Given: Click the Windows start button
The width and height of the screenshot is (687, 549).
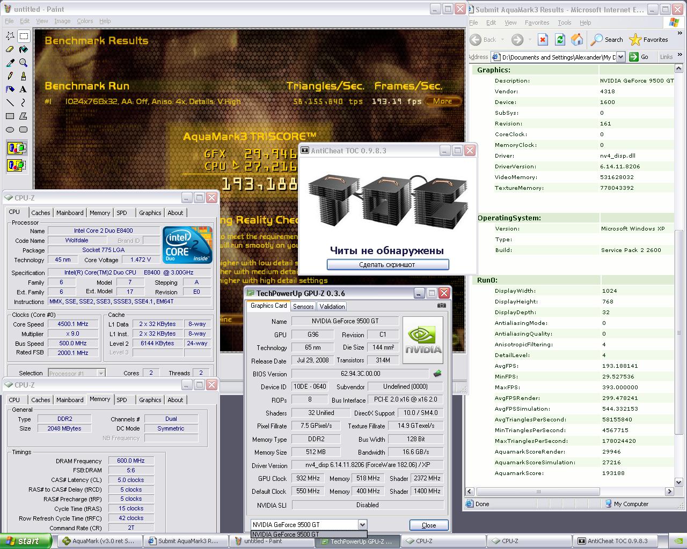Looking at the screenshot, I should click(x=26, y=541).
